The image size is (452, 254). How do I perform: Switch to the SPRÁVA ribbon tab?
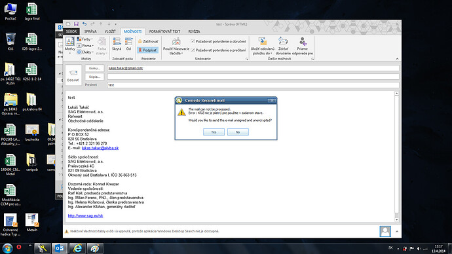[x=90, y=31]
